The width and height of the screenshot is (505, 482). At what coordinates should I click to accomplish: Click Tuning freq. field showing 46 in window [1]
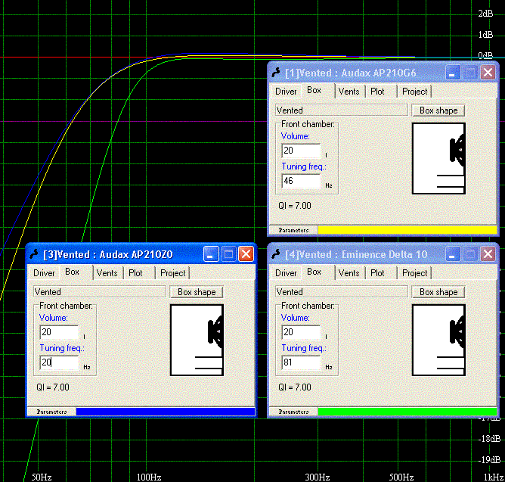(x=301, y=181)
